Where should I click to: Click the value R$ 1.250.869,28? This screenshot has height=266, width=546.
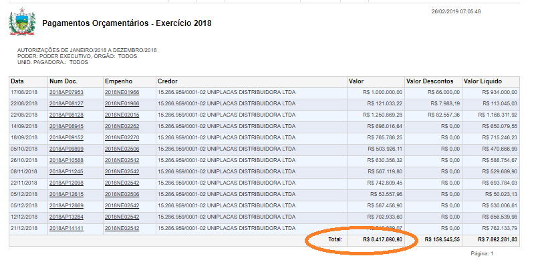click(382, 115)
